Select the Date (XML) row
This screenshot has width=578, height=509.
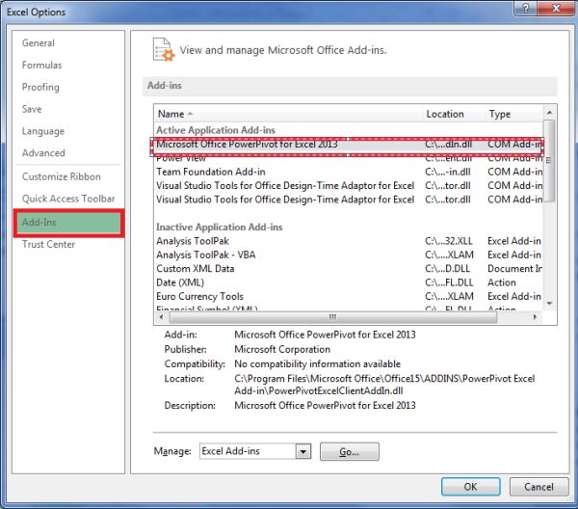pyautogui.click(x=348, y=282)
